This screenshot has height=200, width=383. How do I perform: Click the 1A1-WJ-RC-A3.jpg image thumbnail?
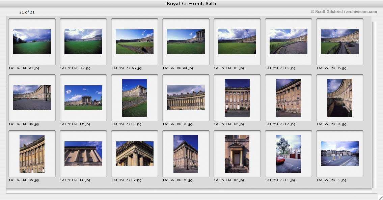pos(135,42)
